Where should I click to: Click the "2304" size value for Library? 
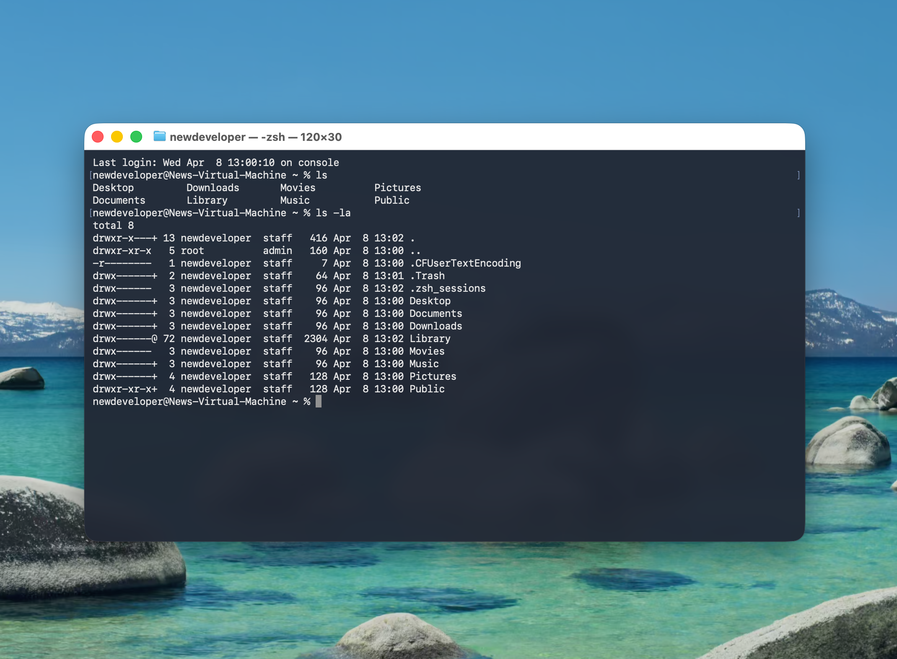[x=316, y=339]
